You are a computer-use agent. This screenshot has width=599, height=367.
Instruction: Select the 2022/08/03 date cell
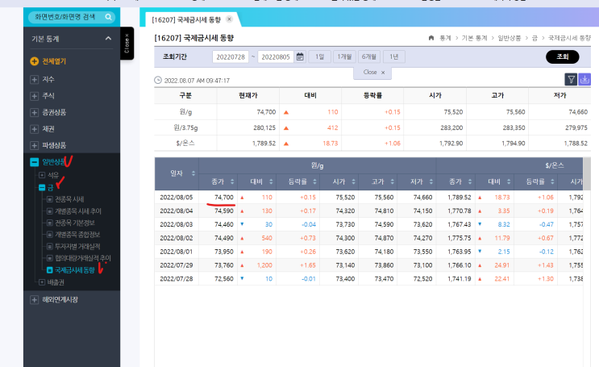[177, 224]
